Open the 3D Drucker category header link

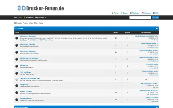click(x=19, y=29)
